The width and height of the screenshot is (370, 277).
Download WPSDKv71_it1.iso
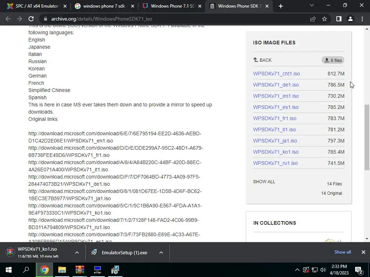(x=274, y=129)
